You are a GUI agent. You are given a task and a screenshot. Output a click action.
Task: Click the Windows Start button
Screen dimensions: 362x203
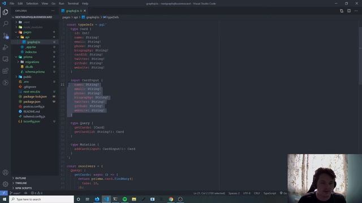pyautogui.click(x=5, y=199)
